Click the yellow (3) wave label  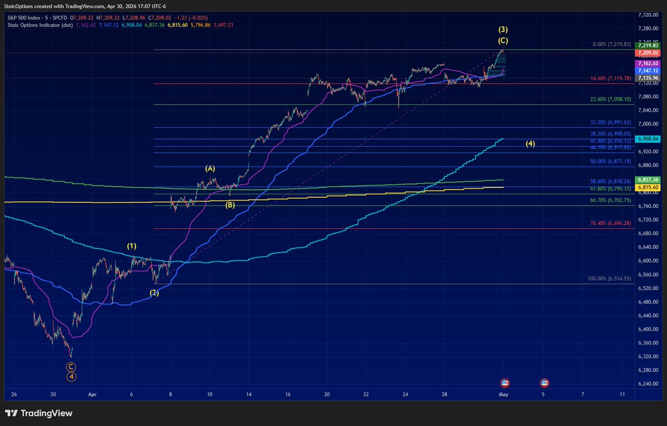coord(503,29)
